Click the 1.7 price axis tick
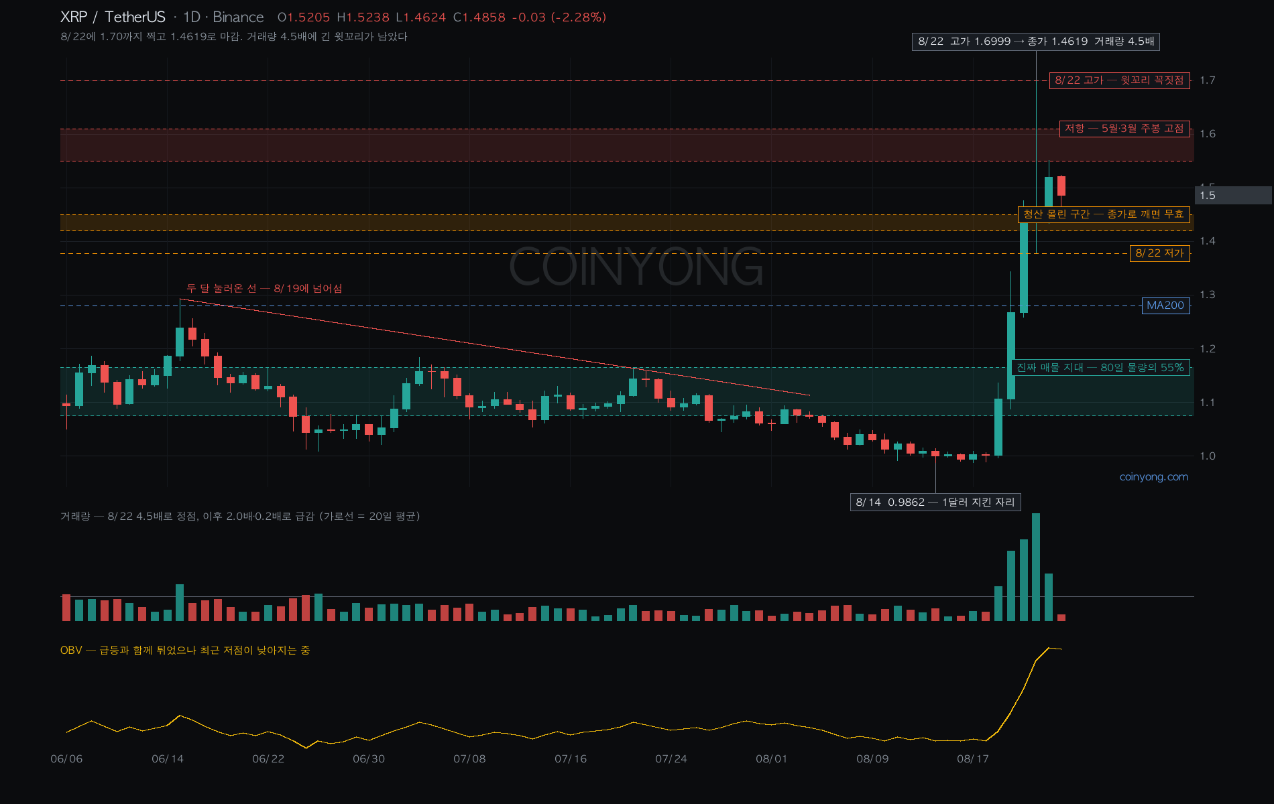The image size is (1274, 804). click(1207, 80)
